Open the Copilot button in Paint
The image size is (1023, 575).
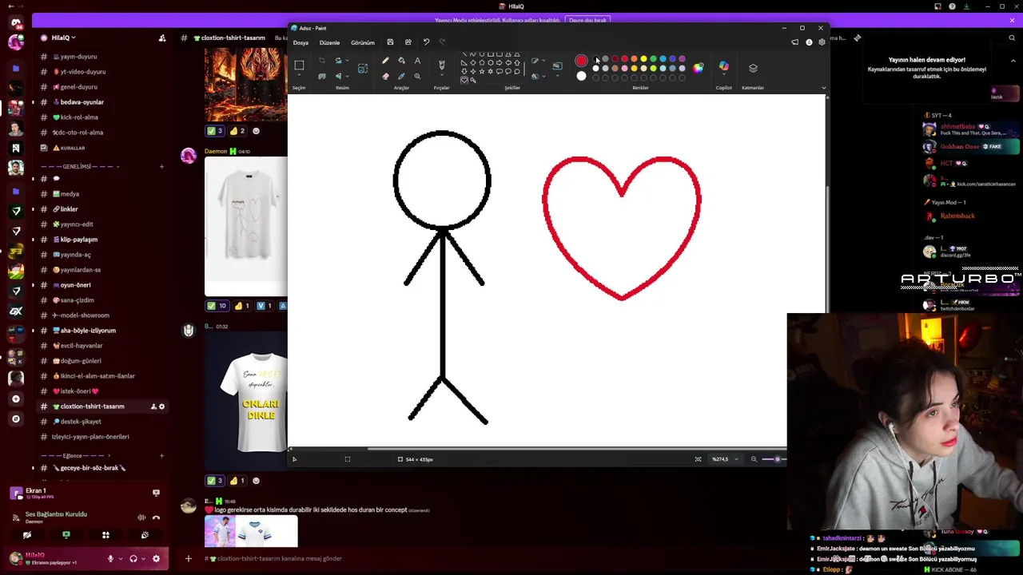pyautogui.click(x=724, y=67)
